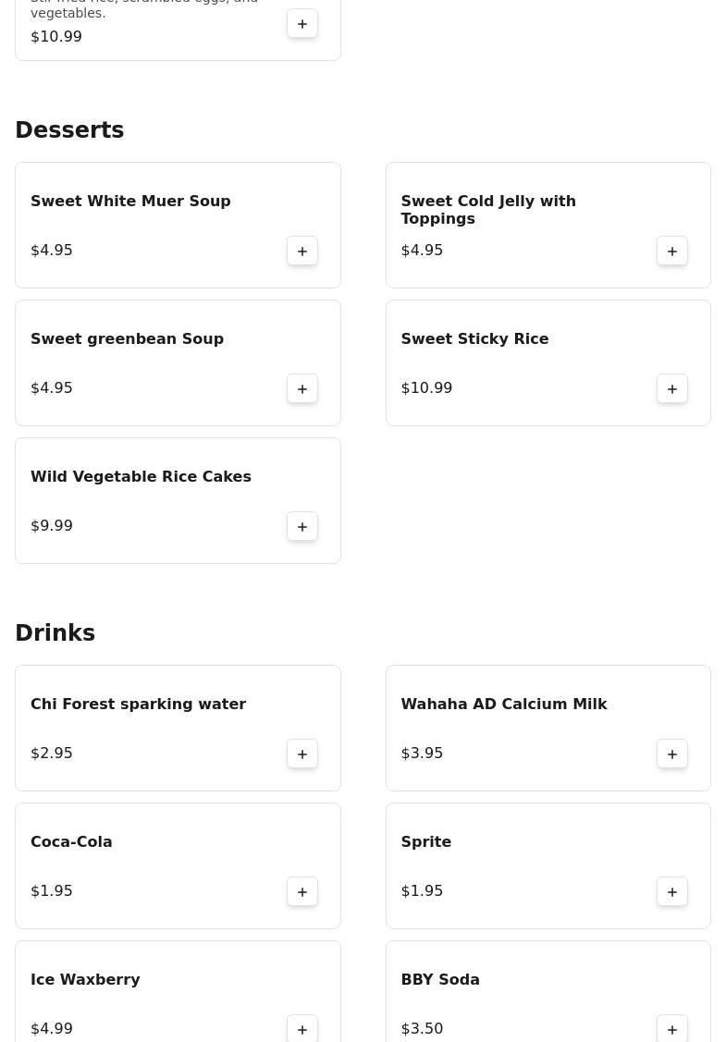The image size is (726, 1042).
Task: Select the Sweet Sticky Rice title
Action: coord(474,338)
